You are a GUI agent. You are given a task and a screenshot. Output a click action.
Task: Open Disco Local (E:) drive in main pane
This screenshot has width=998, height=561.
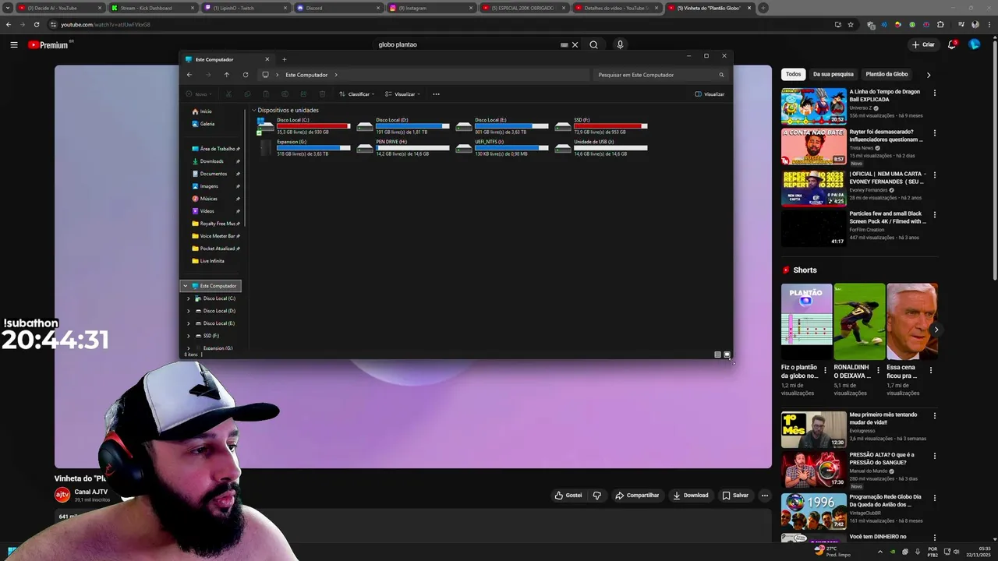502,126
